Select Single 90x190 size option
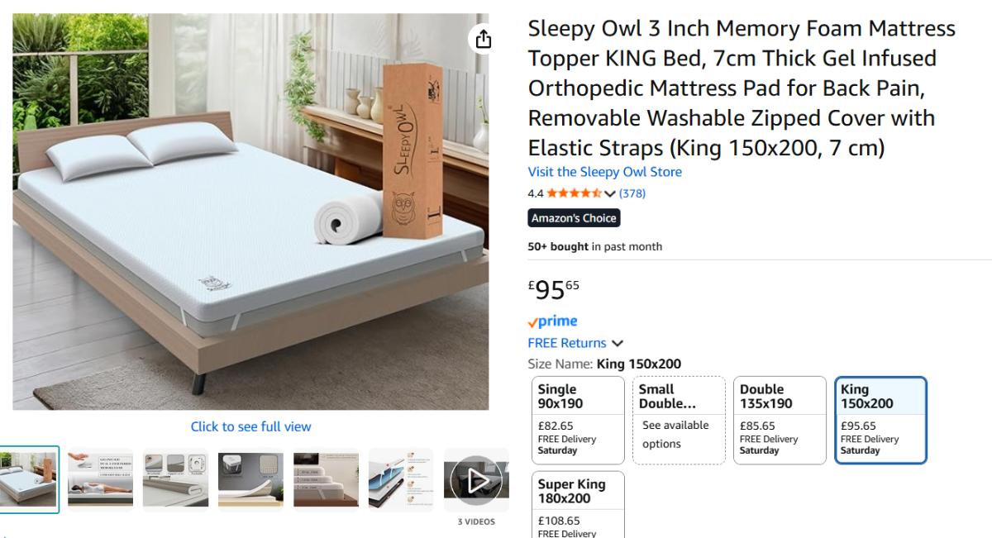992x538 pixels. coord(578,420)
